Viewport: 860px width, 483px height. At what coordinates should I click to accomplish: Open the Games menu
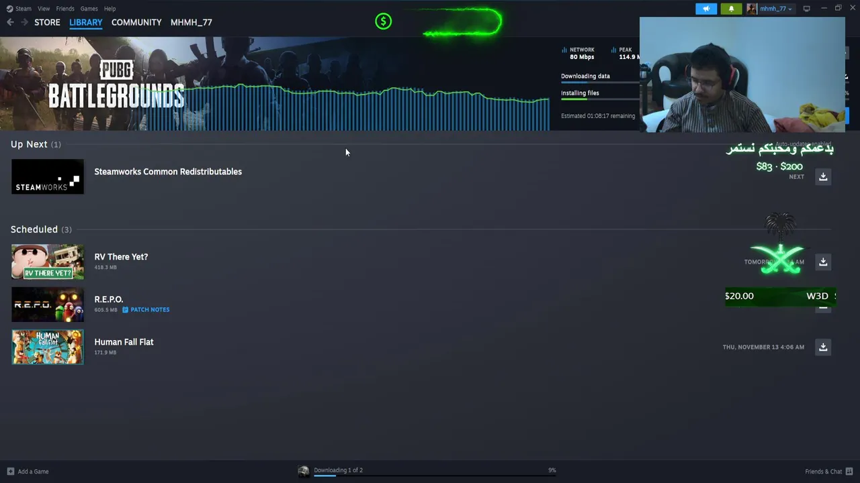click(89, 9)
